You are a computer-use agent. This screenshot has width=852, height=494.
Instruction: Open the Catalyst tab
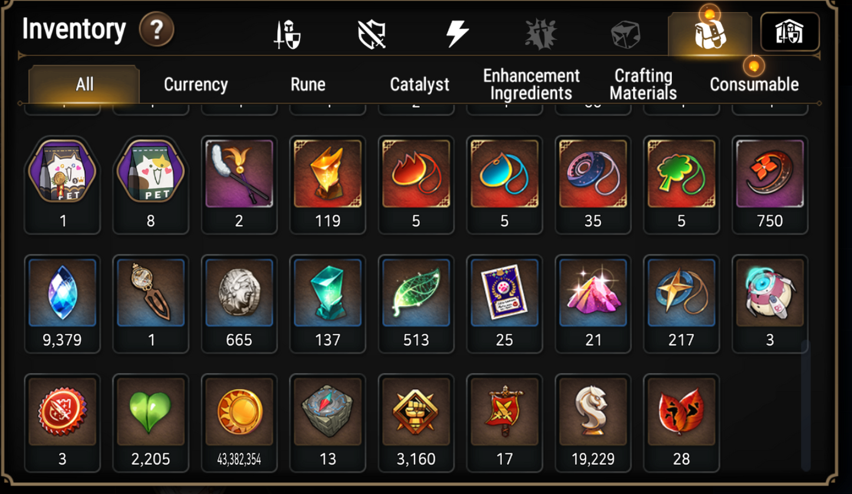[420, 84]
